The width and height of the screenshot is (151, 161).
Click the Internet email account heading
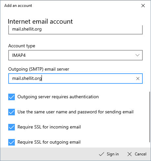coord(40,21)
